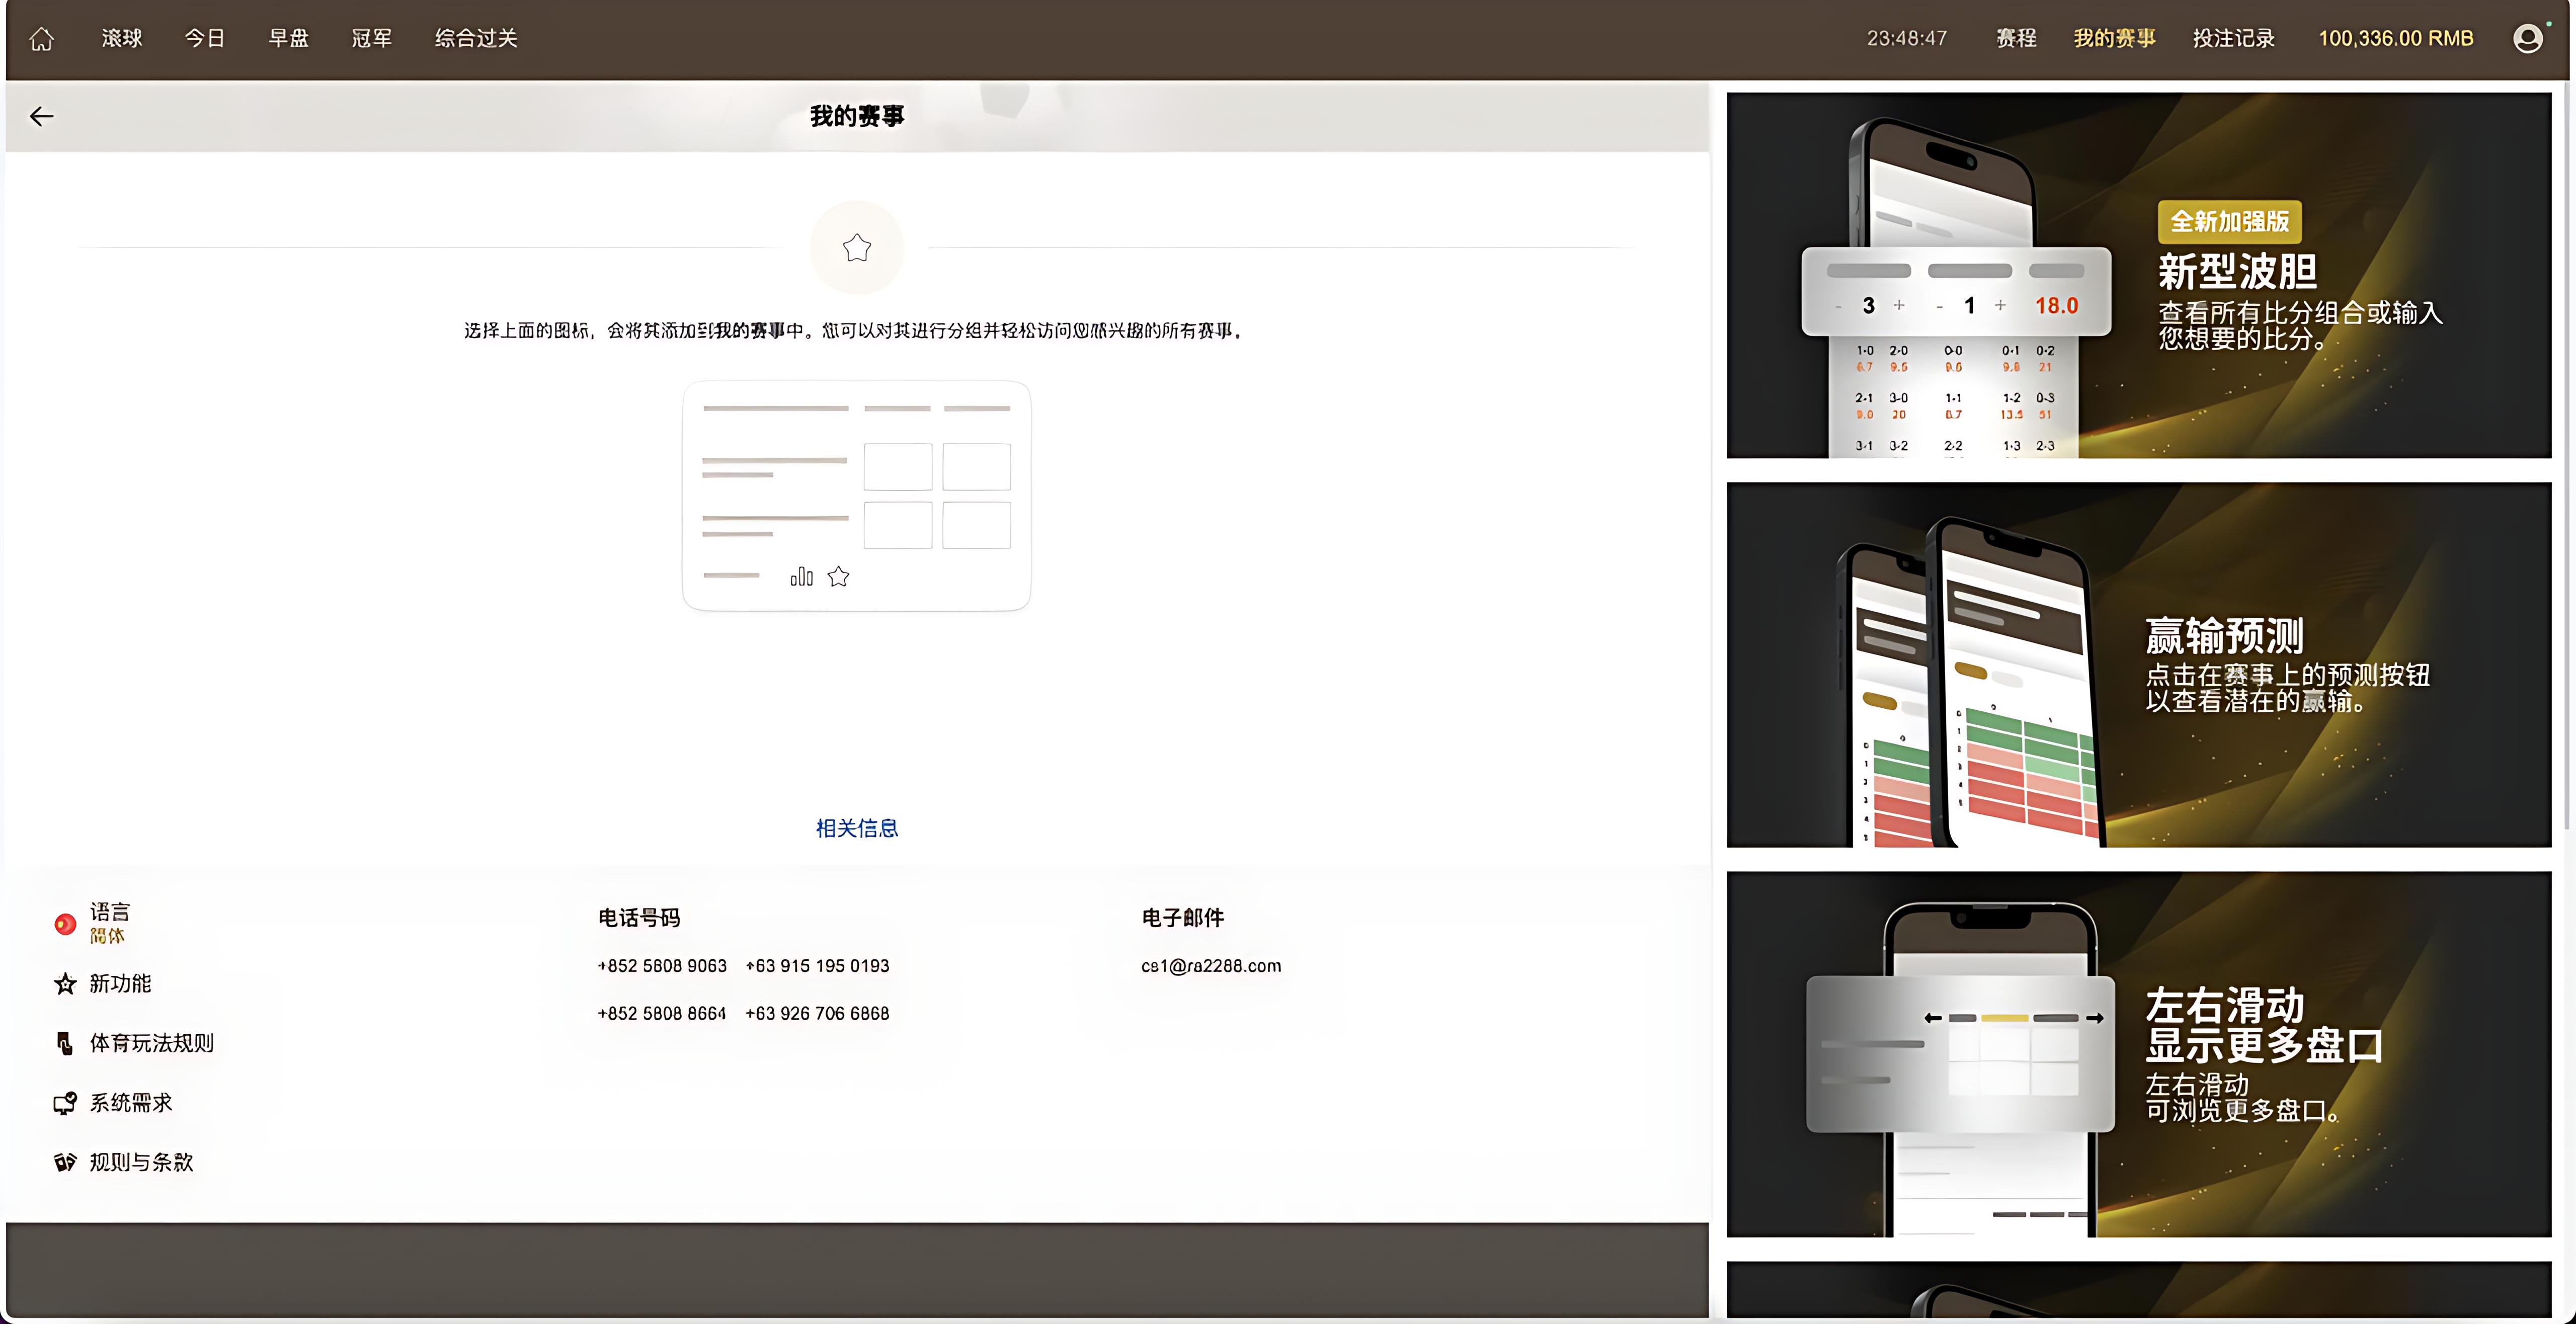Image resolution: width=2576 pixels, height=1324 pixels.
Task: Click the small star icon in illustration
Action: coord(838,576)
